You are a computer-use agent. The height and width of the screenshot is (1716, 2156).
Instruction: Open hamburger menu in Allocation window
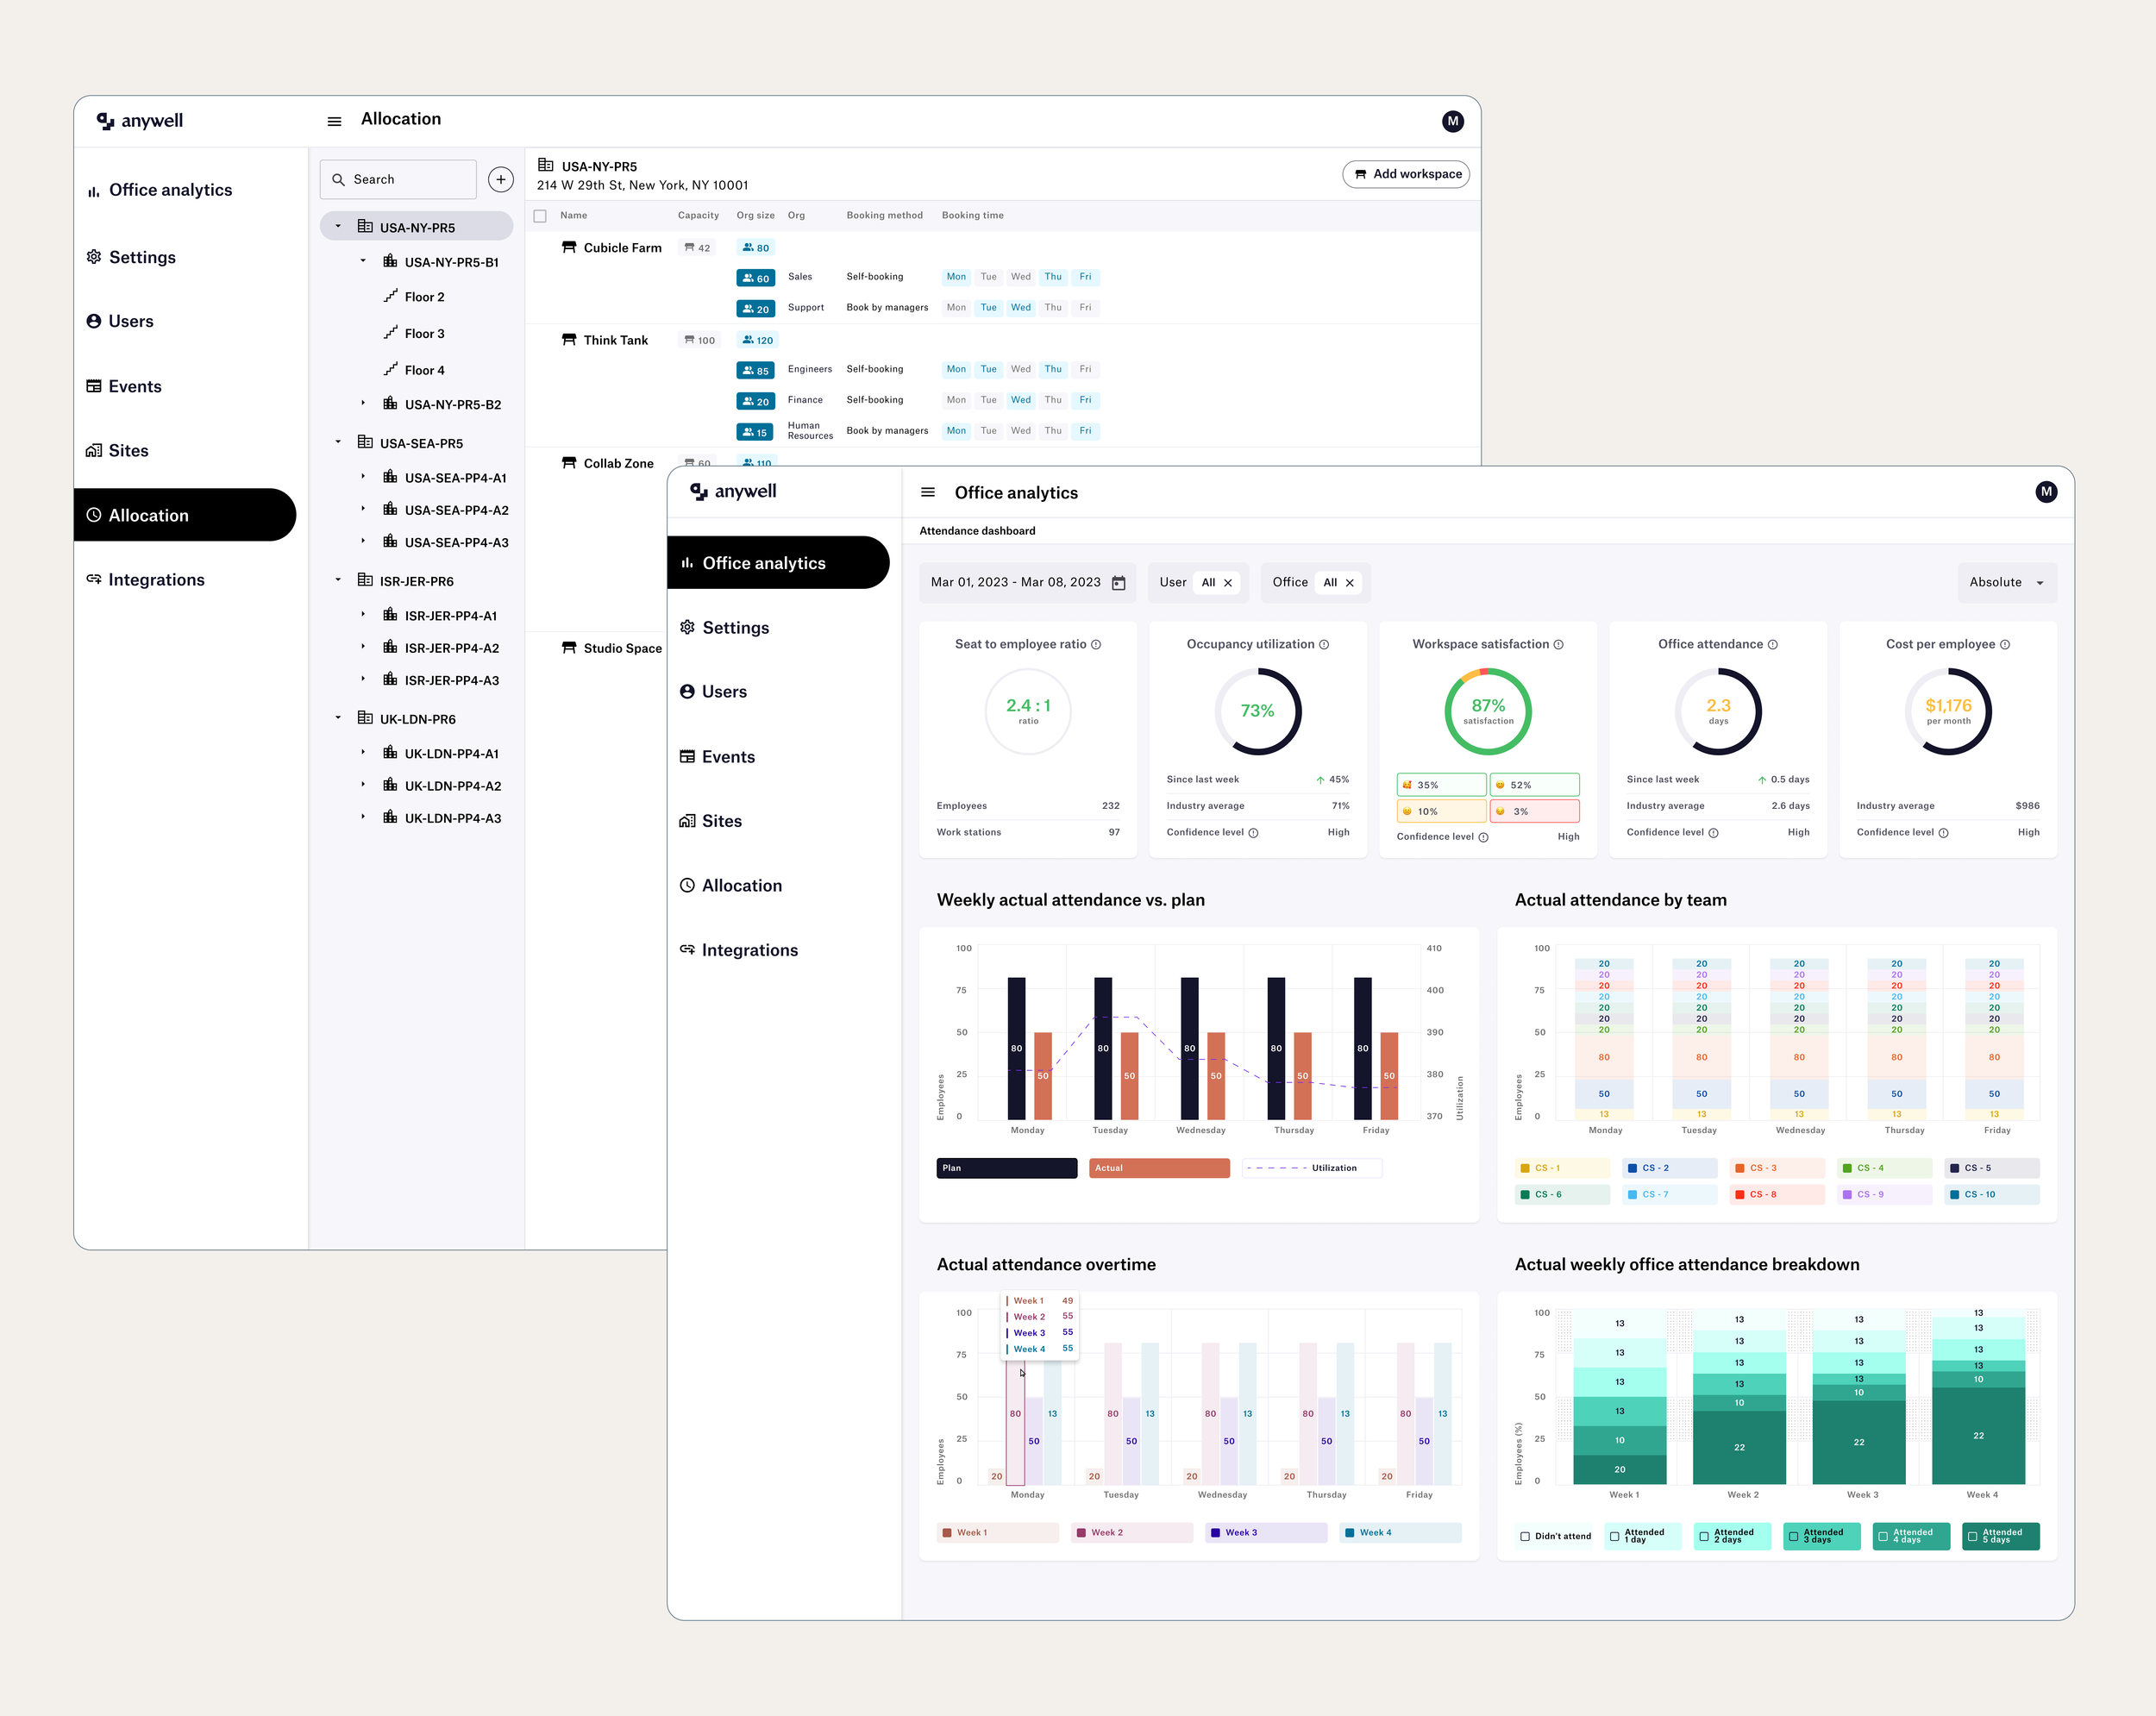tap(334, 121)
